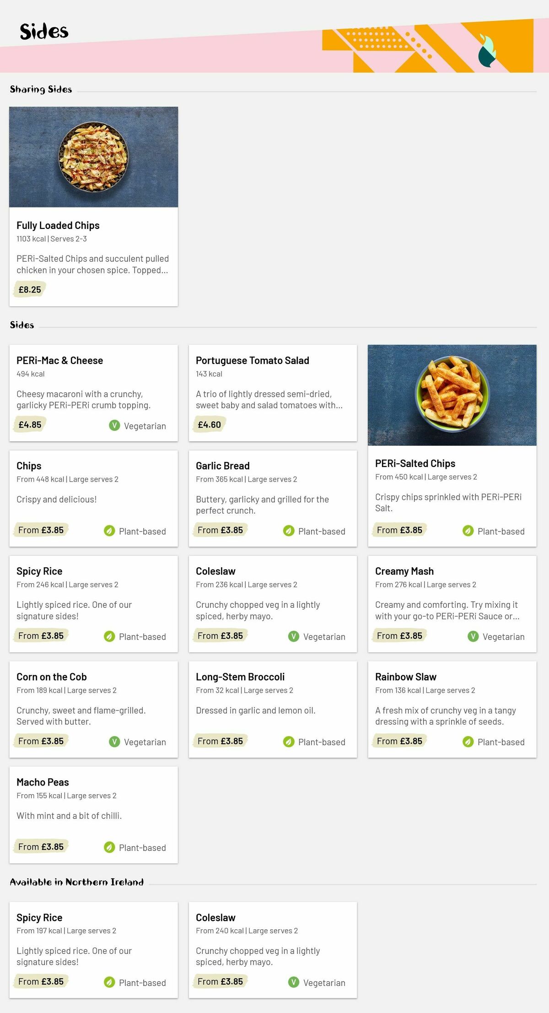The image size is (549, 1013).
Task: Click vegetarian V icon on Corn on the Cob
Action: coord(114,742)
